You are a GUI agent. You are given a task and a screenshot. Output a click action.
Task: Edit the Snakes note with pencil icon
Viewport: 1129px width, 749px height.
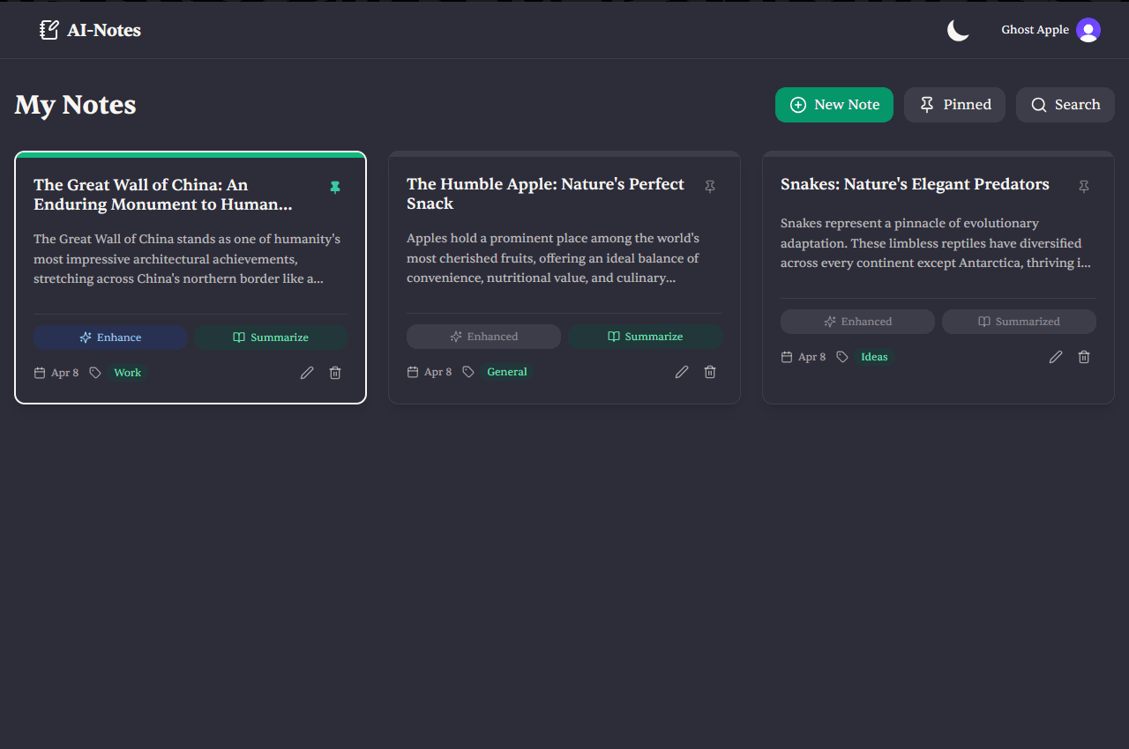click(x=1056, y=357)
